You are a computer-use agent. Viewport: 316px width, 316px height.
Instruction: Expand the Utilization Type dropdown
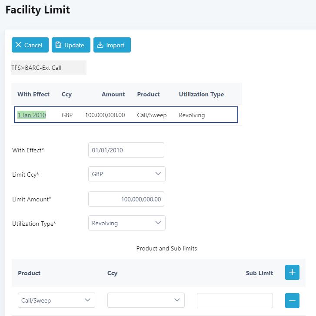pyautogui.click(x=126, y=223)
